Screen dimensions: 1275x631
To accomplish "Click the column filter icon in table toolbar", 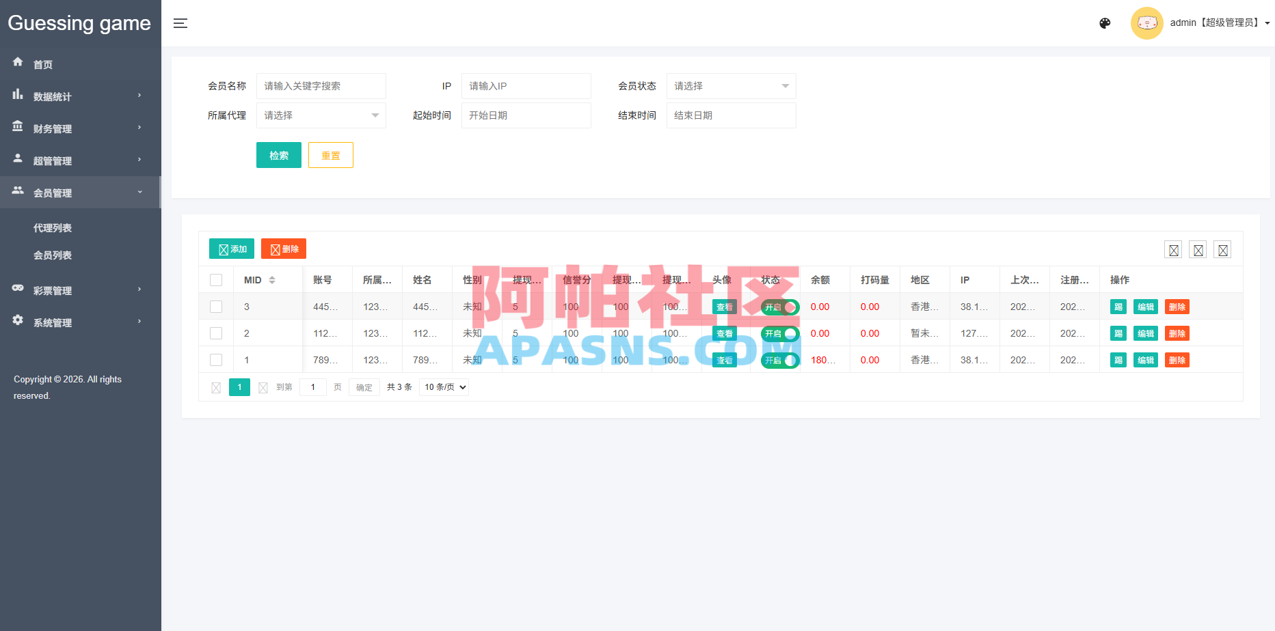I will pyautogui.click(x=1173, y=250).
